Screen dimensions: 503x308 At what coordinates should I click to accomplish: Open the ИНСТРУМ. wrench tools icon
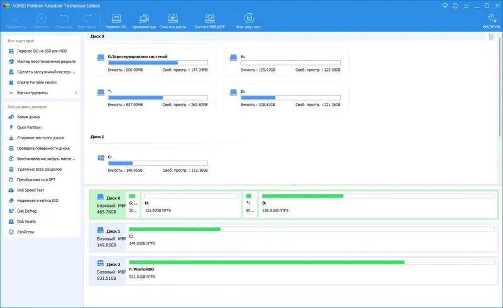(492, 21)
